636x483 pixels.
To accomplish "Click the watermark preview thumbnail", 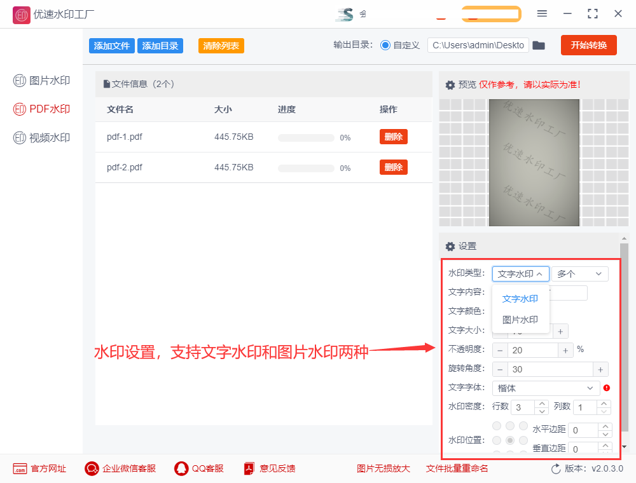I will (534, 163).
